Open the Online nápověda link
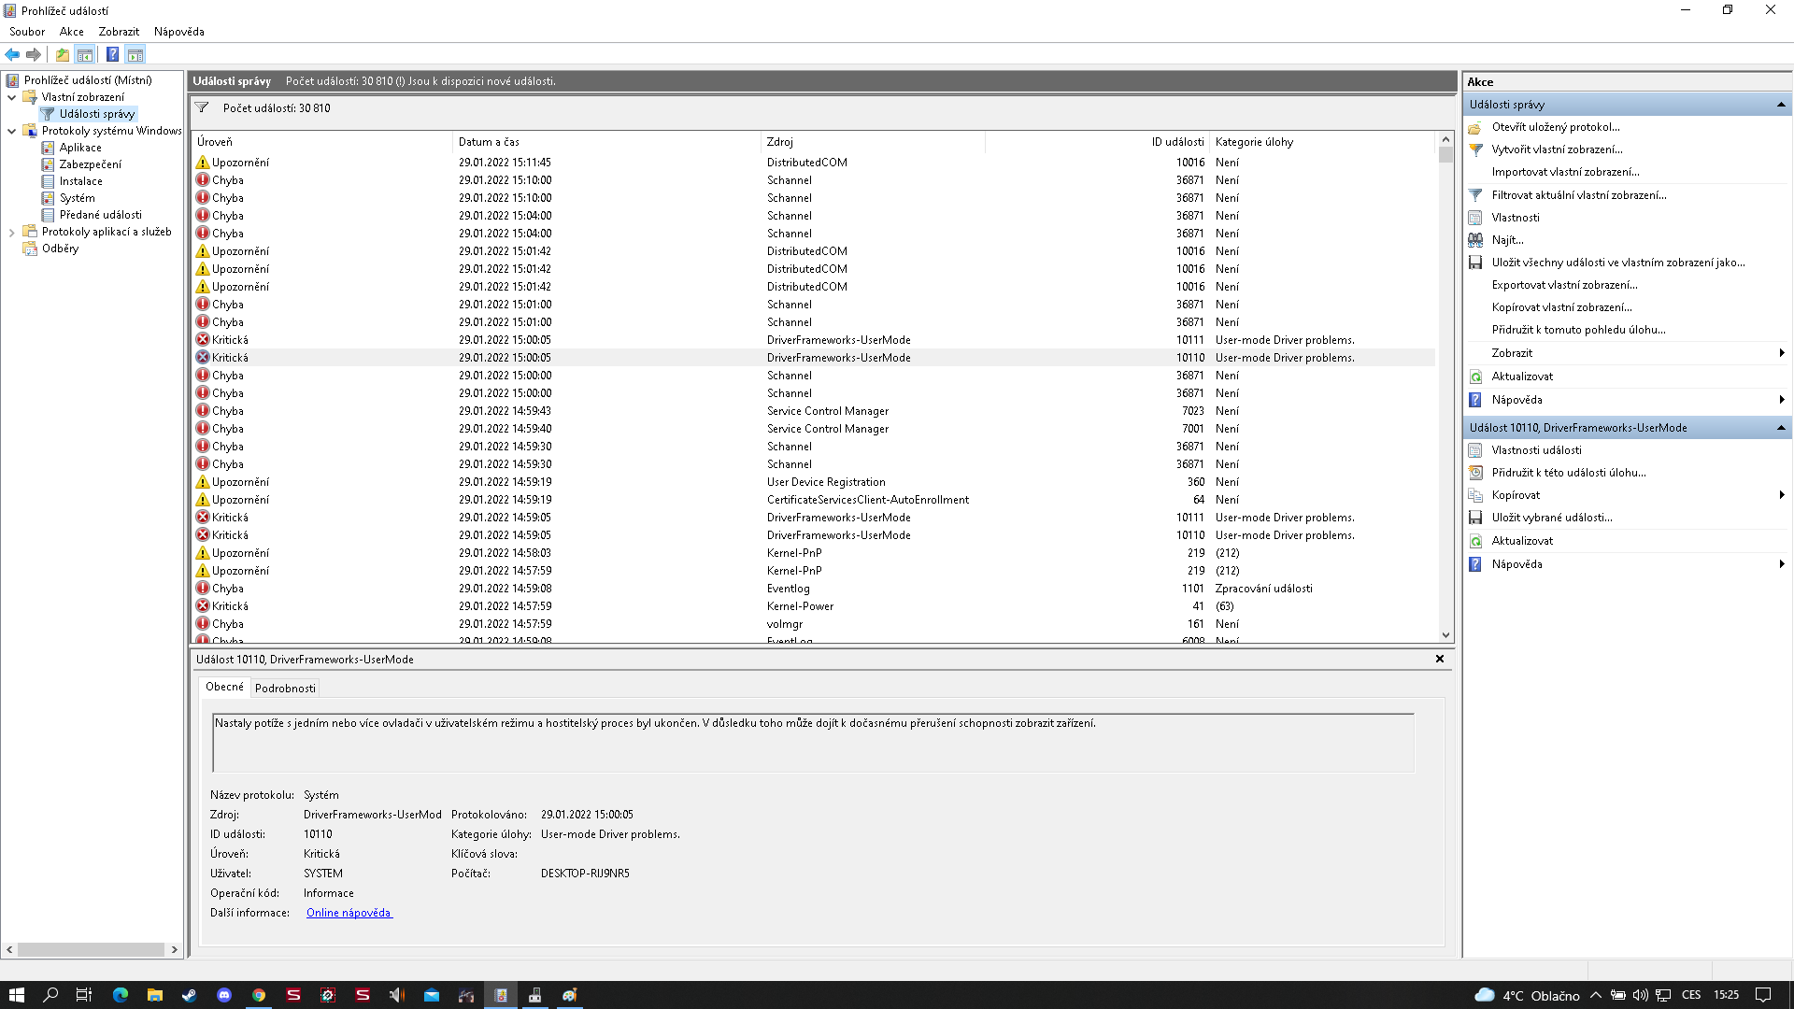 (x=349, y=913)
